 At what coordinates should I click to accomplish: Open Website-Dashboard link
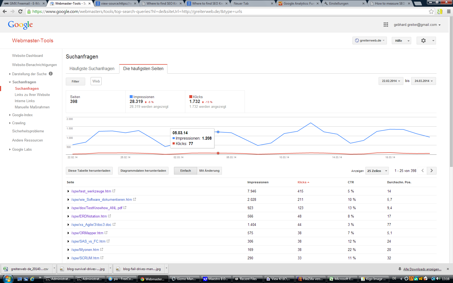(28, 56)
